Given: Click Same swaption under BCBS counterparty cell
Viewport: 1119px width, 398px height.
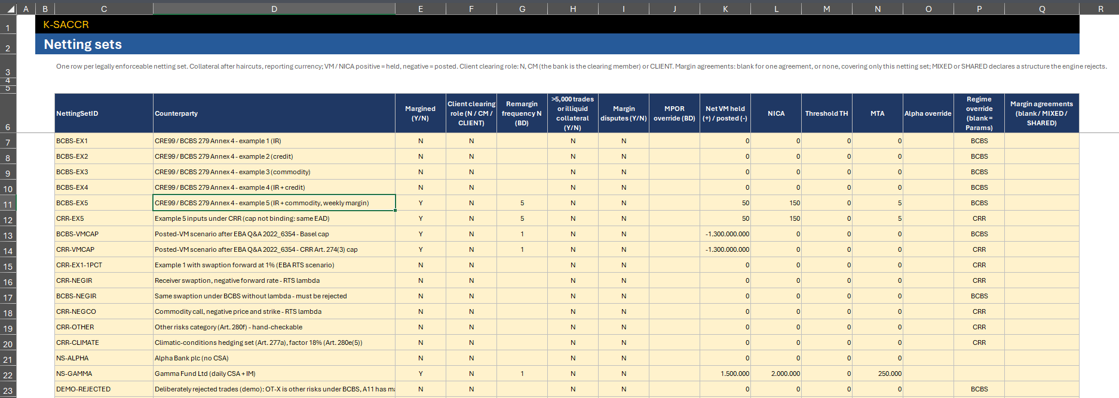Looking at the screenshot, I should tap(274, 296).
